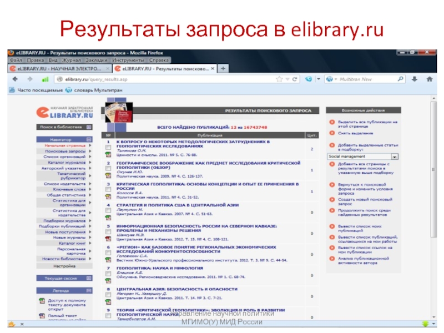
Task: Reload the page with the refresh icon
Action: tap(295, 79)
